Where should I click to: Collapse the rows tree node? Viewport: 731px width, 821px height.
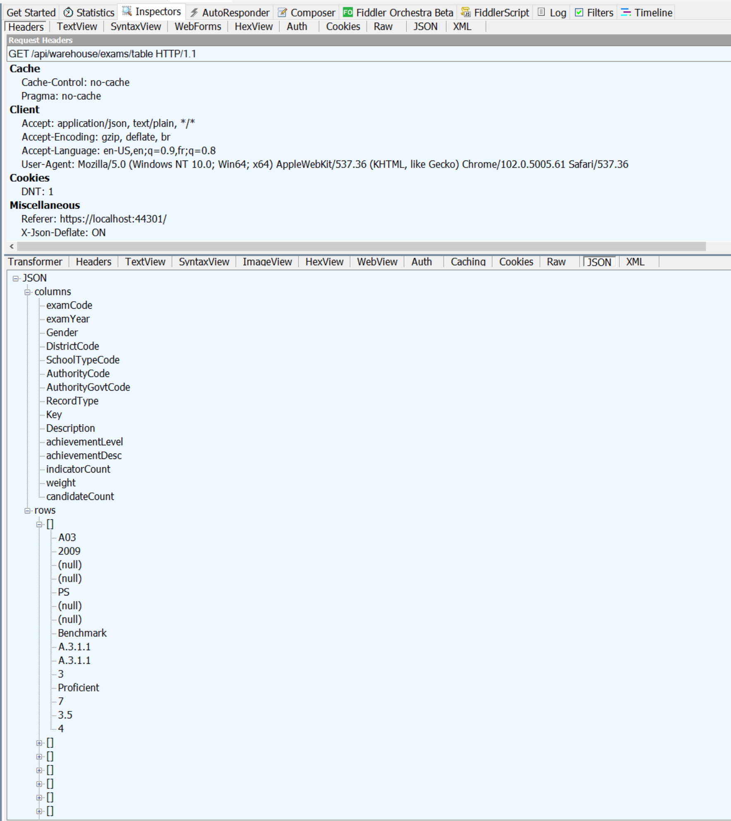point(28,511)
